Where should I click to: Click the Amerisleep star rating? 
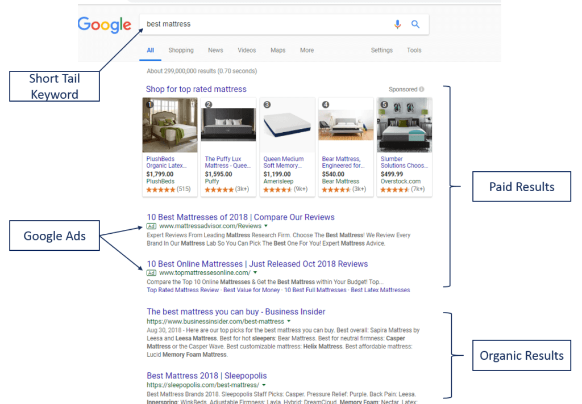click(277, 190)
